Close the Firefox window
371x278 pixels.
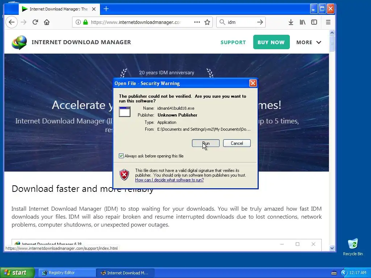(x=330, y=9)
